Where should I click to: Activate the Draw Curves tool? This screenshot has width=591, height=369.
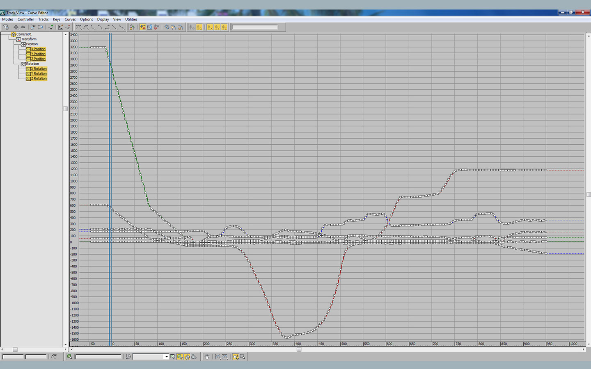(x=61, y=27)
